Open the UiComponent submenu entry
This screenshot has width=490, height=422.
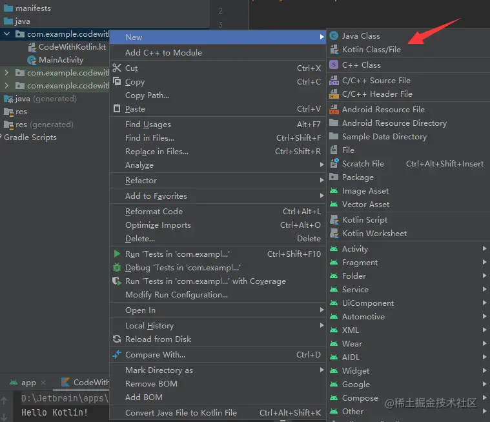tap(408, 303)
